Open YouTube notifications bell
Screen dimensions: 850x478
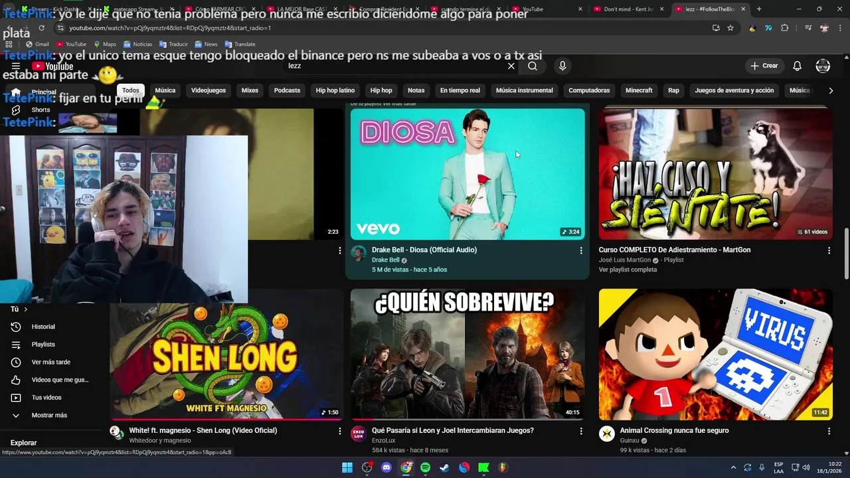(797, 66)
